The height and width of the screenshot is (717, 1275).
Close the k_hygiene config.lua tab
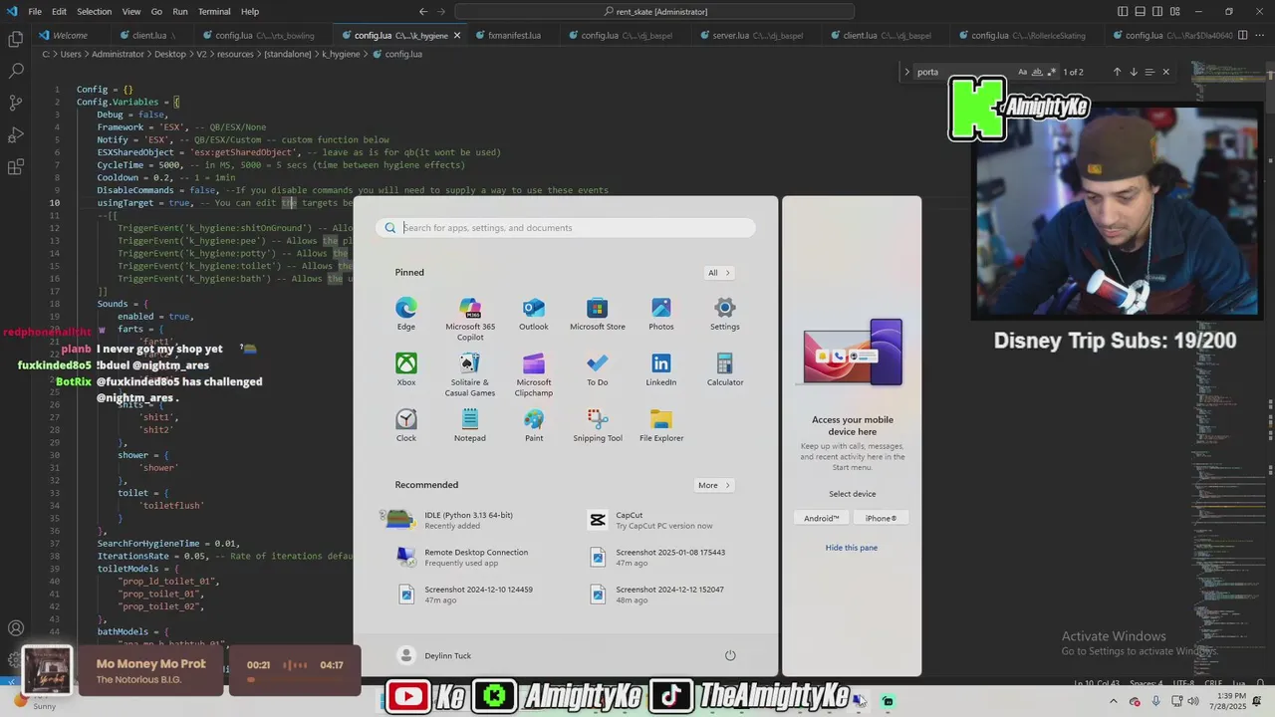point(457,35)
